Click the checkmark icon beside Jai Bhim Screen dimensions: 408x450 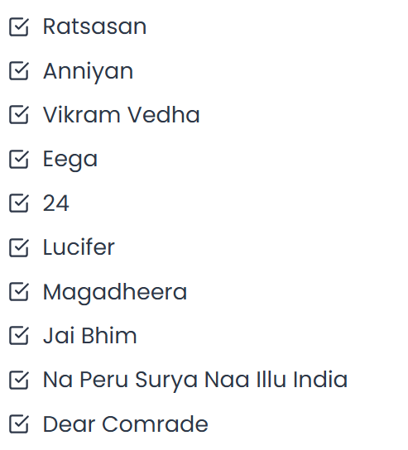click(x=19, y=336)
